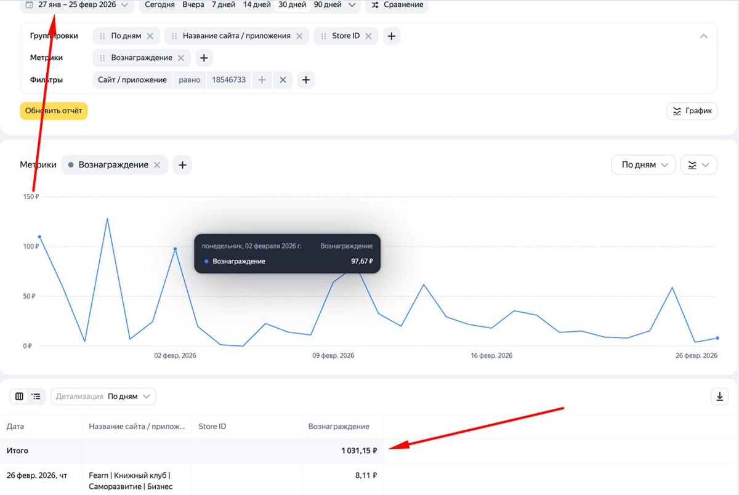Select the 14 дней period

pos(257,5)
